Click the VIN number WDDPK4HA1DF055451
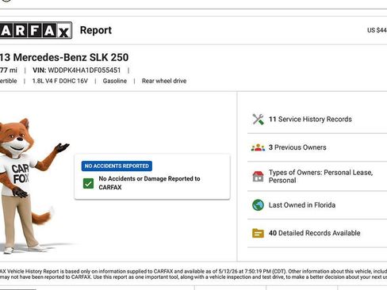This screenshot has width=387, height=290. 84,71
